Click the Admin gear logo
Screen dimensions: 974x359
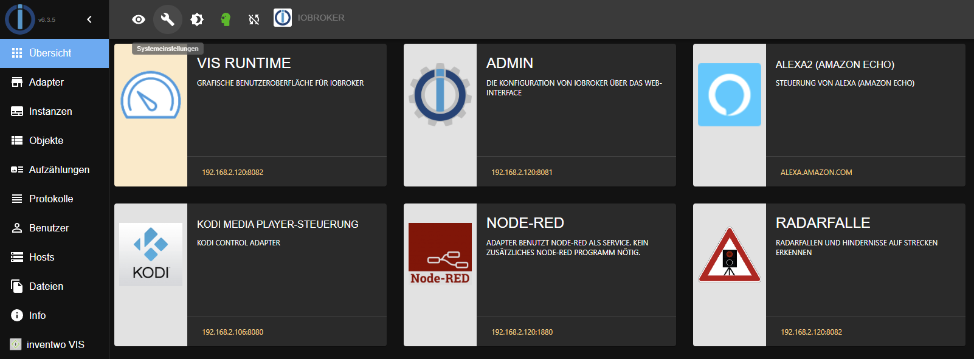click(x=440, y=95)
